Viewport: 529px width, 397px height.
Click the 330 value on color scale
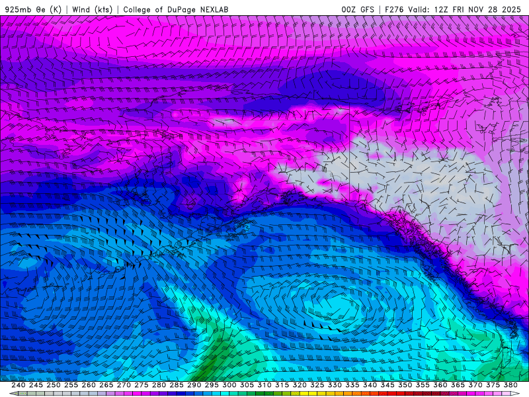pyautogui.click(x=335, y=385)
